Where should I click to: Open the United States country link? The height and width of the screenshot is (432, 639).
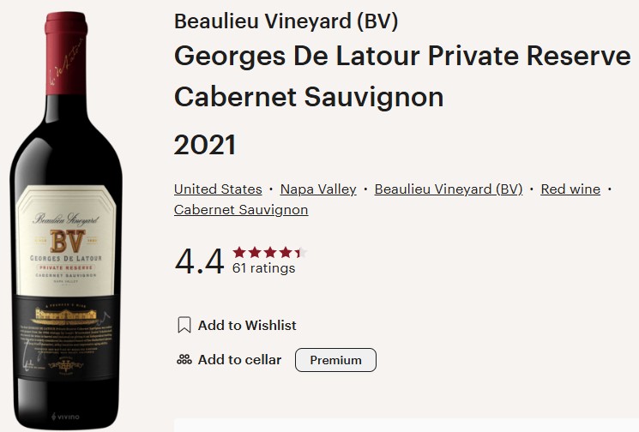[x=218, y=189]
